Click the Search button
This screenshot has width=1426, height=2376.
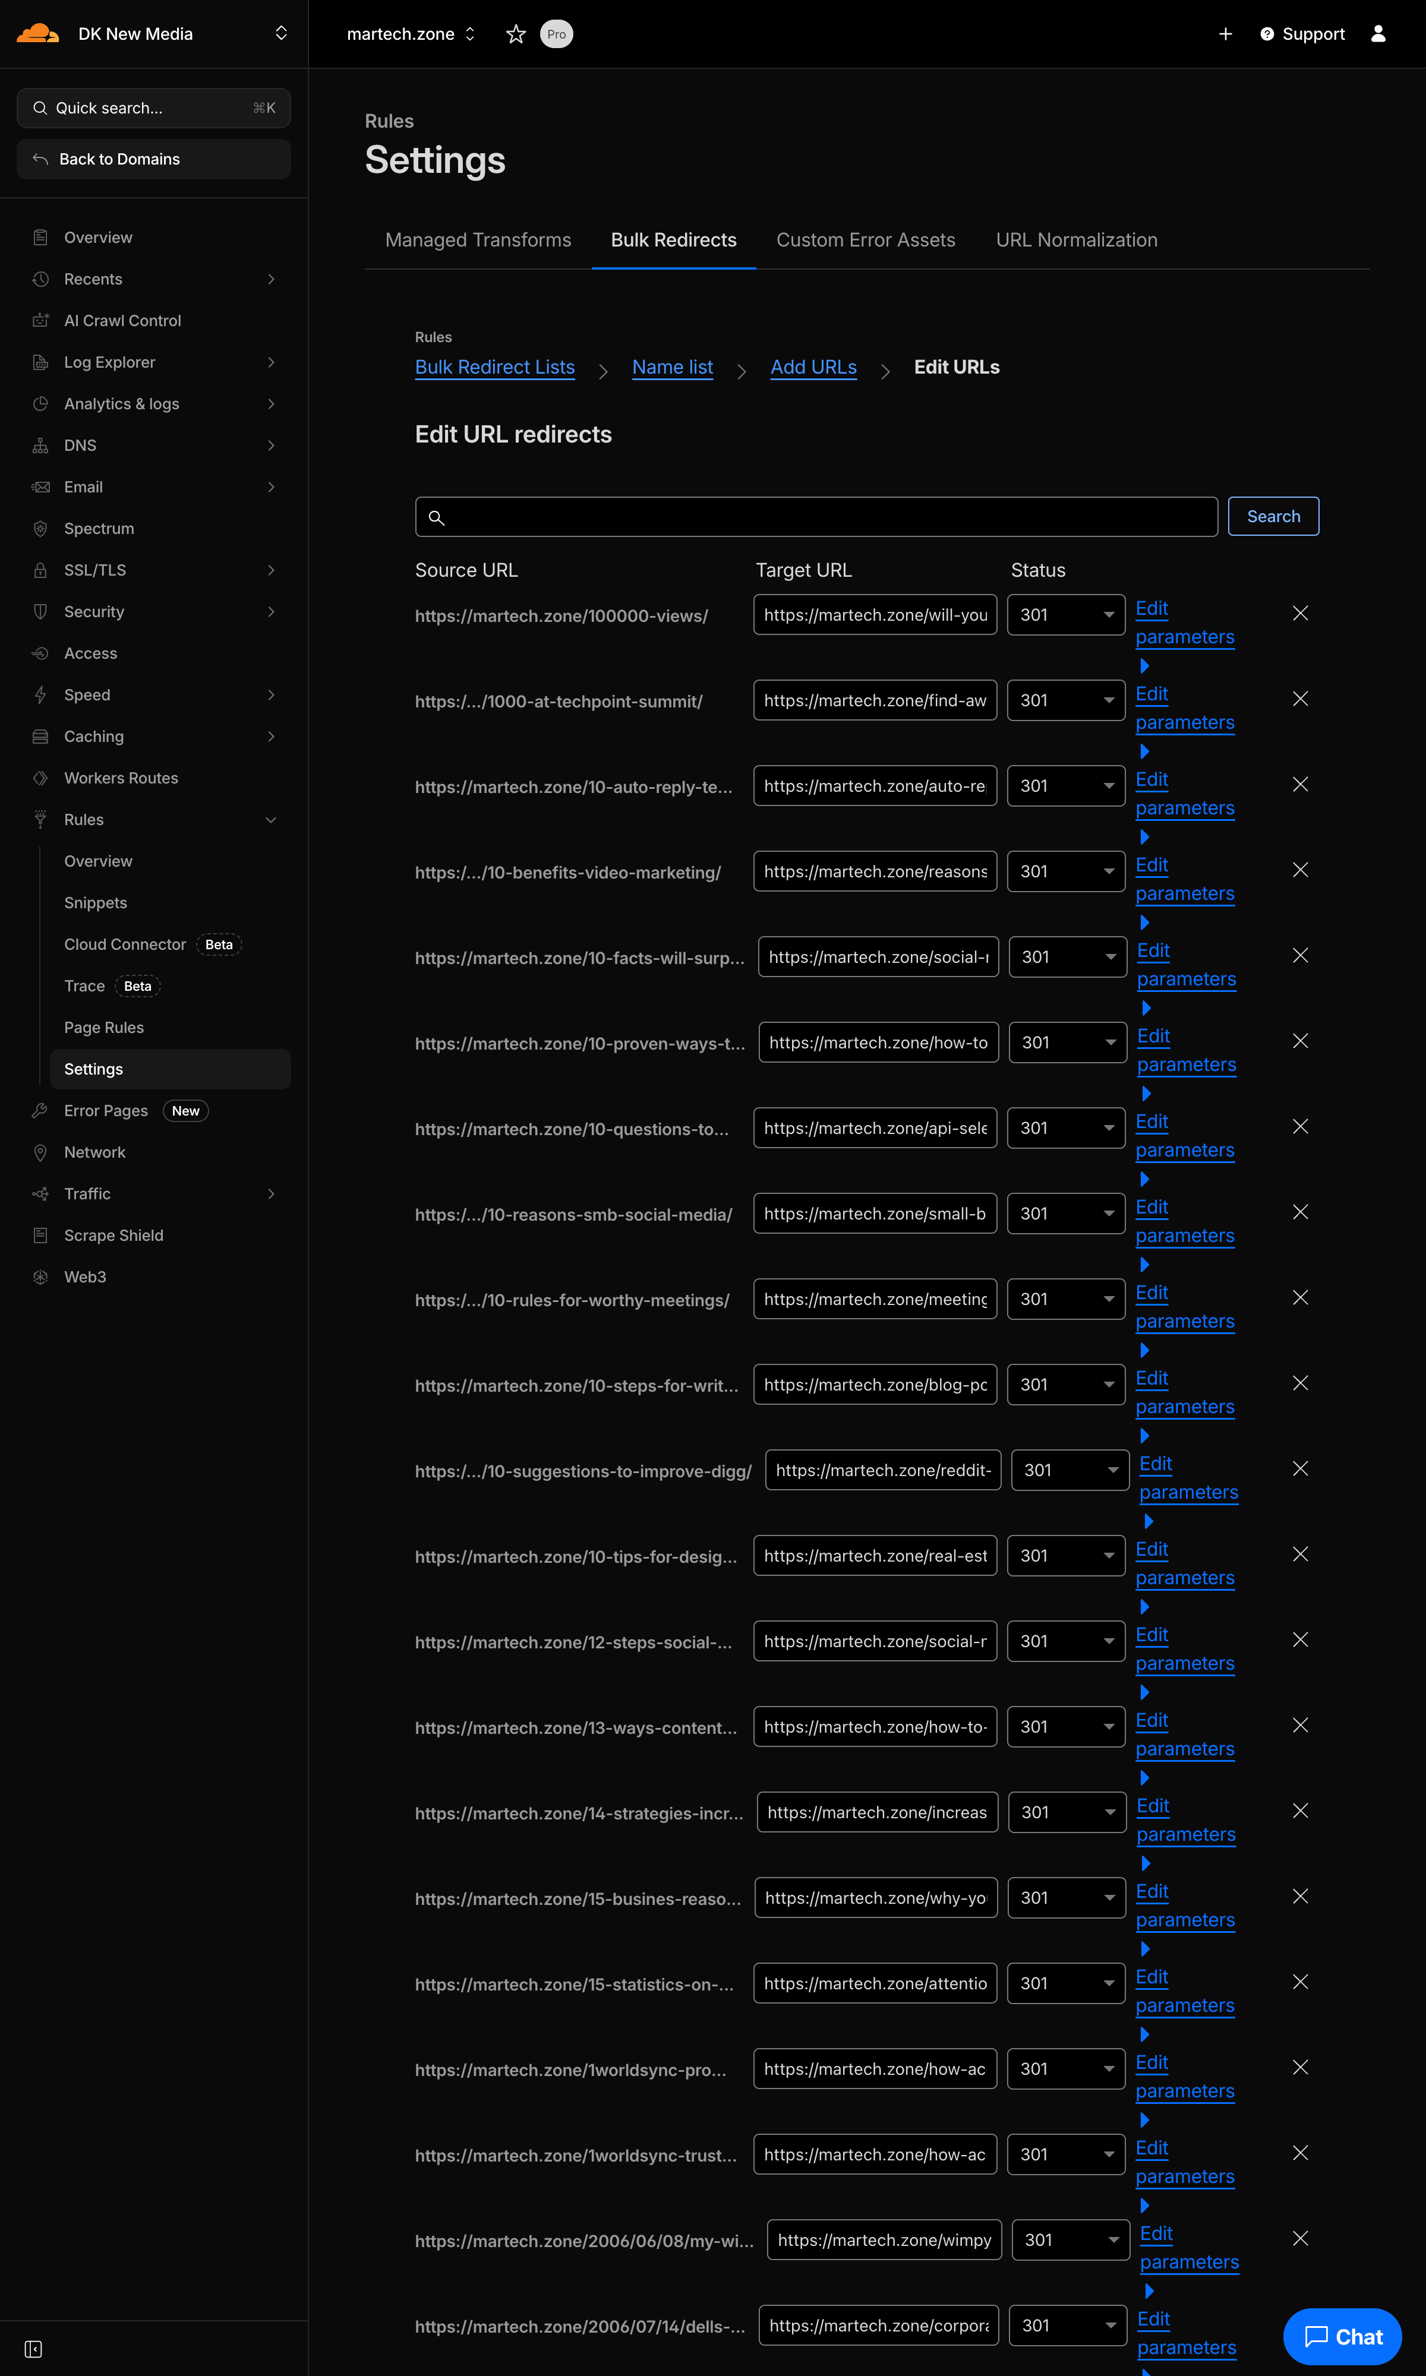pos(1273,516)
